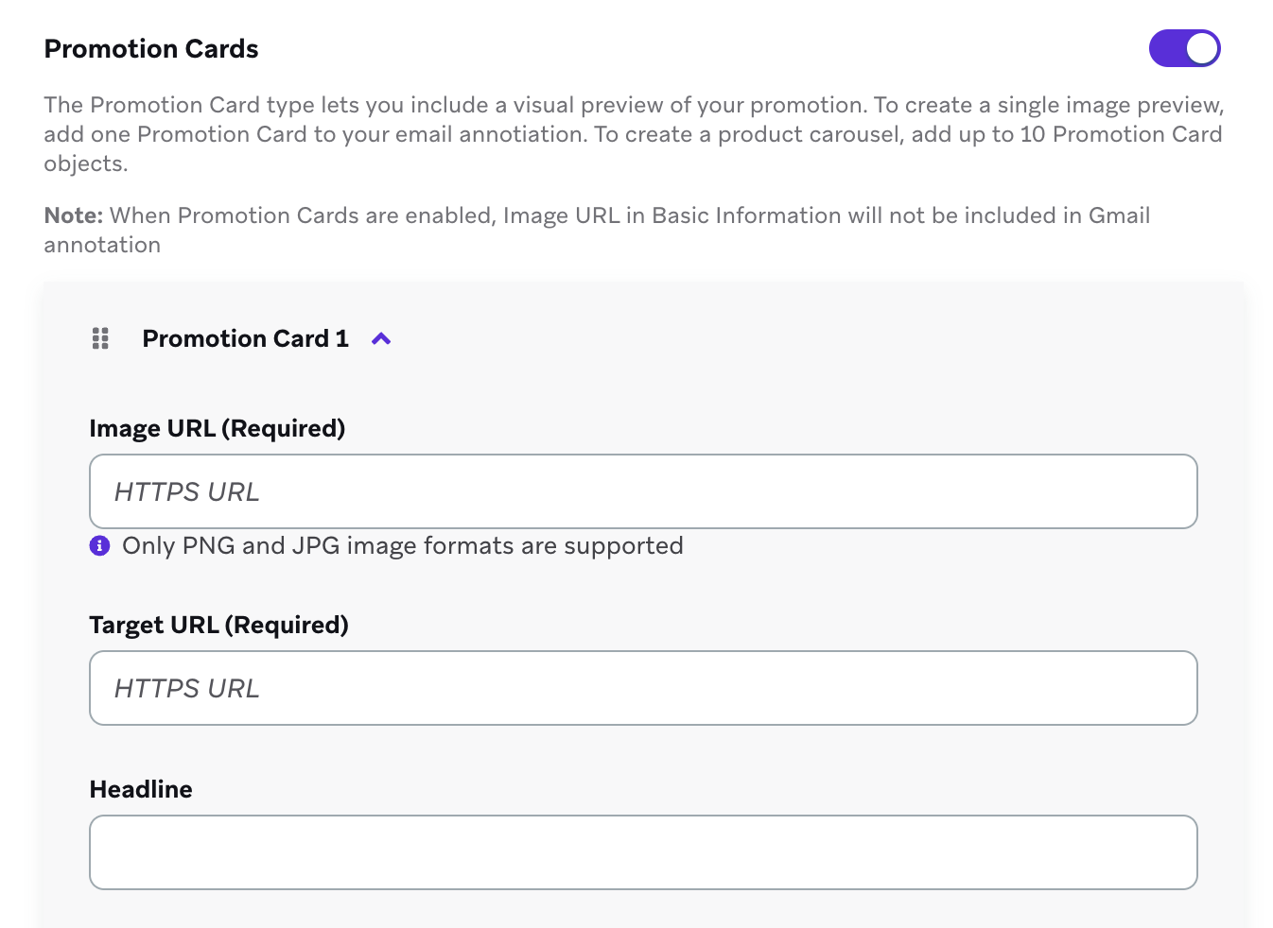
Task: Click the PNG and JPG formats hint text
Action: click(x=402, y=545)
